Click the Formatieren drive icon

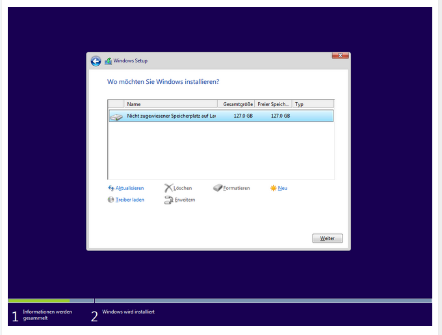[x=218, y=188]
